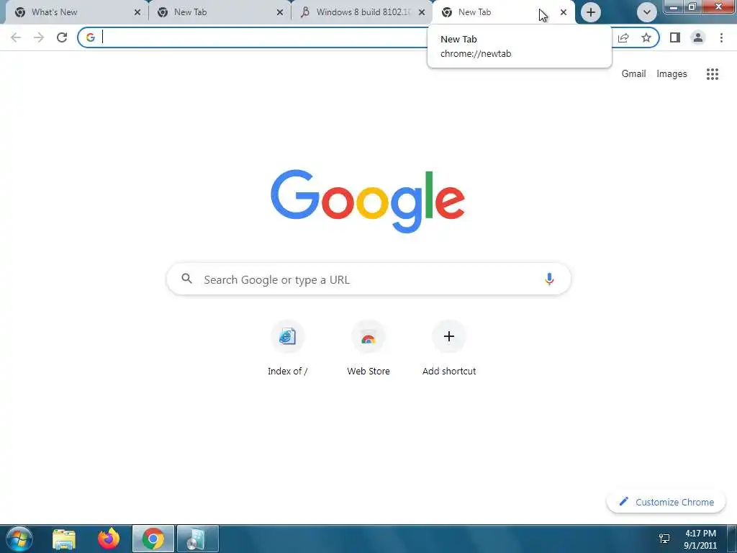737x553 pixels.
Task: Click the network tray icon
Action: [664, 539]
